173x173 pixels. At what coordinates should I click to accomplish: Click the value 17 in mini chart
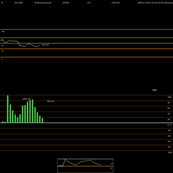(x=111, y=164)
